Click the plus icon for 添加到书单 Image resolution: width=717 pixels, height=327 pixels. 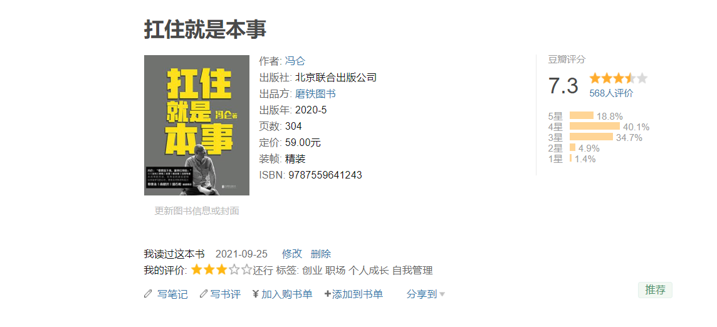pos(327,294)
